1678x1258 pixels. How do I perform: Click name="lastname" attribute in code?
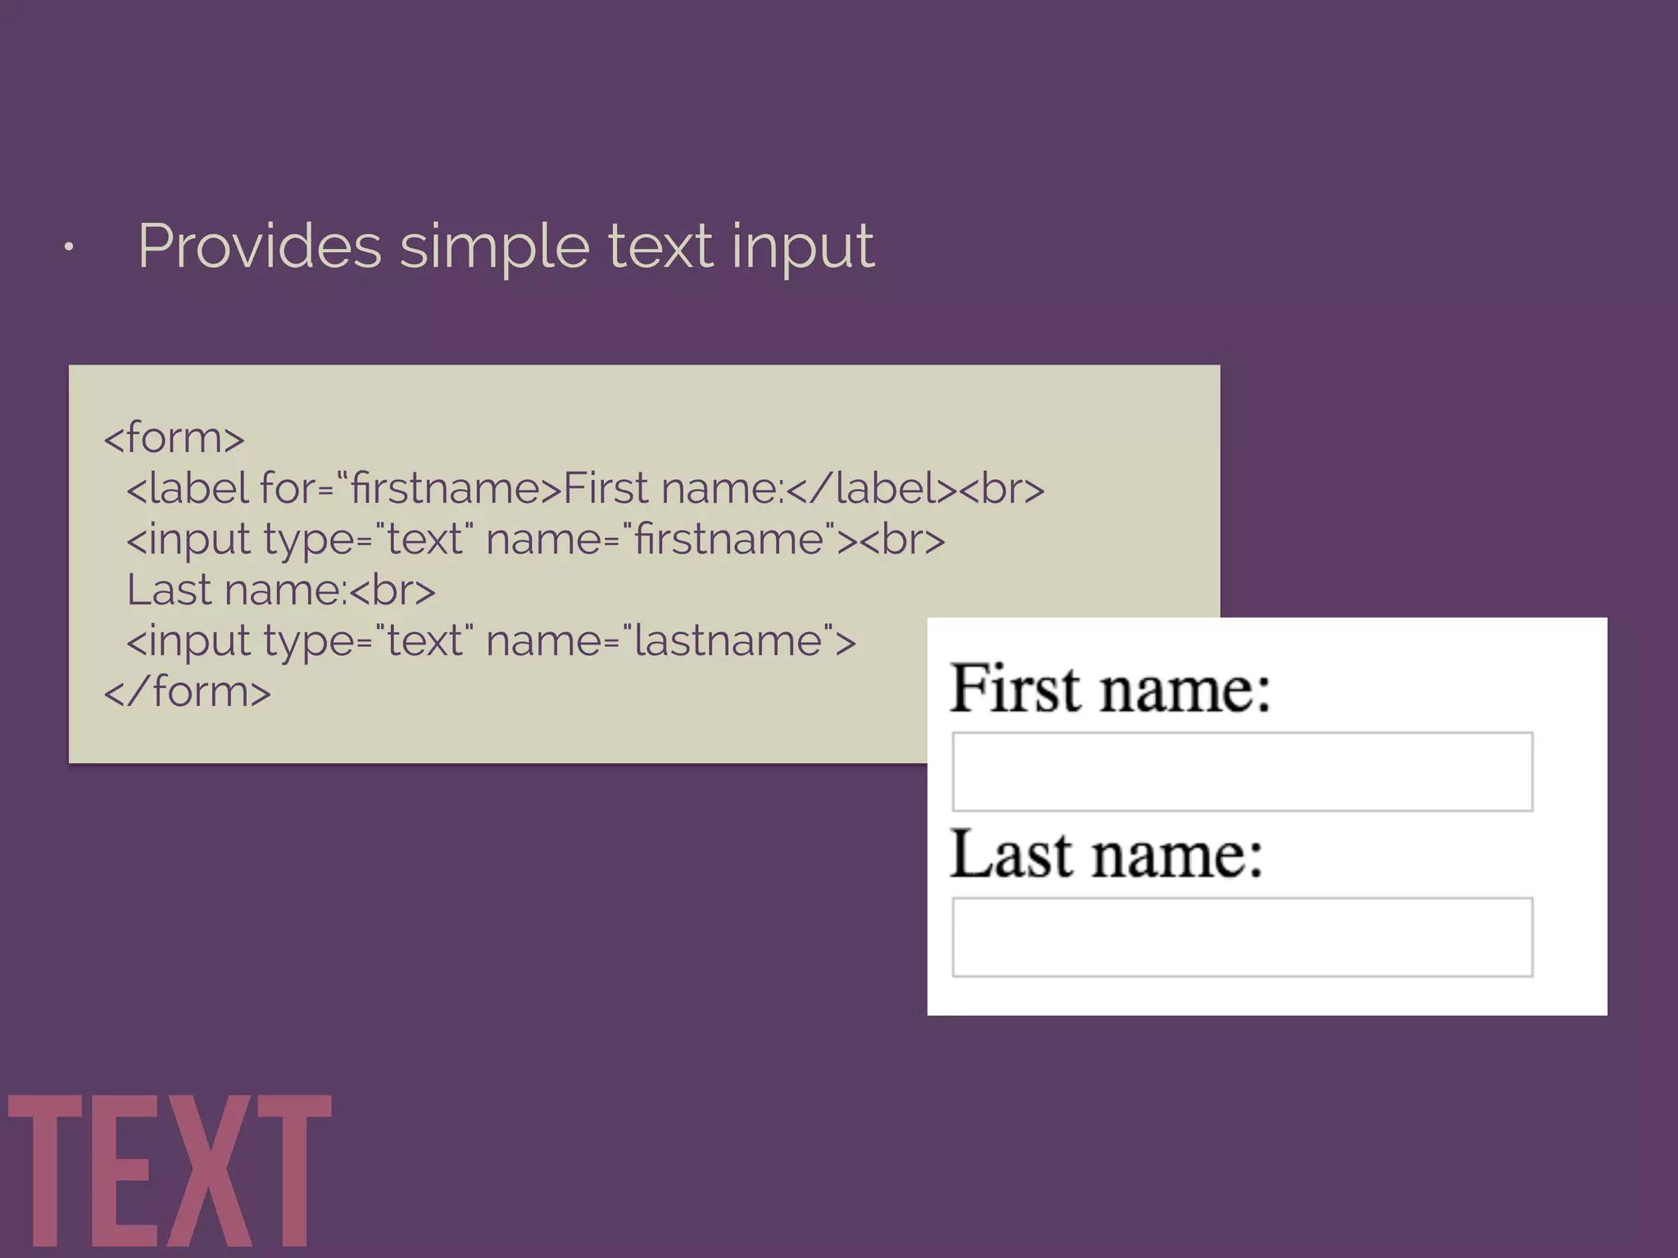click(660, 641)
